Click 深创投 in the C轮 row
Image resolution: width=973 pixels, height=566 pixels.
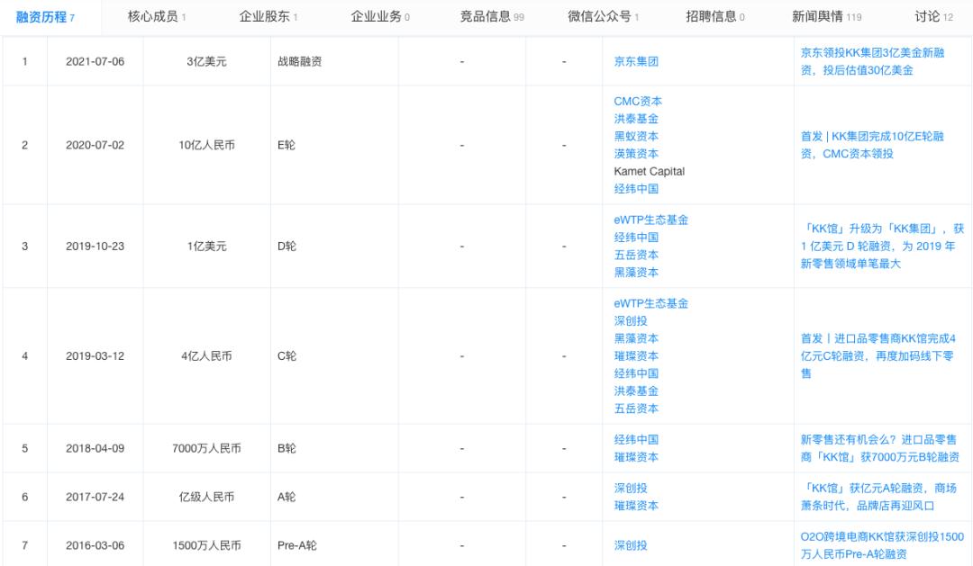[631, 320]
